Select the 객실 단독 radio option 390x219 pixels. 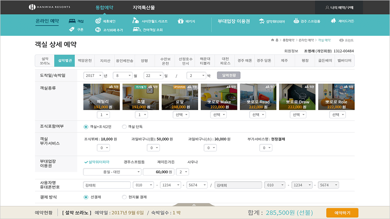(x=124, y=127)
